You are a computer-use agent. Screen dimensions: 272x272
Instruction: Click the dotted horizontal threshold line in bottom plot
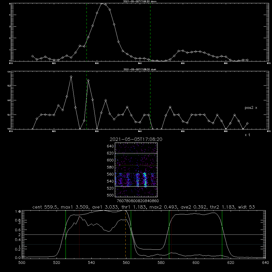[144, 245]
